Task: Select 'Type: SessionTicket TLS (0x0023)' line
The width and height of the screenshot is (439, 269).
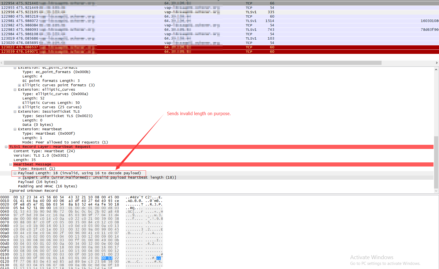Action: (57, 116)
